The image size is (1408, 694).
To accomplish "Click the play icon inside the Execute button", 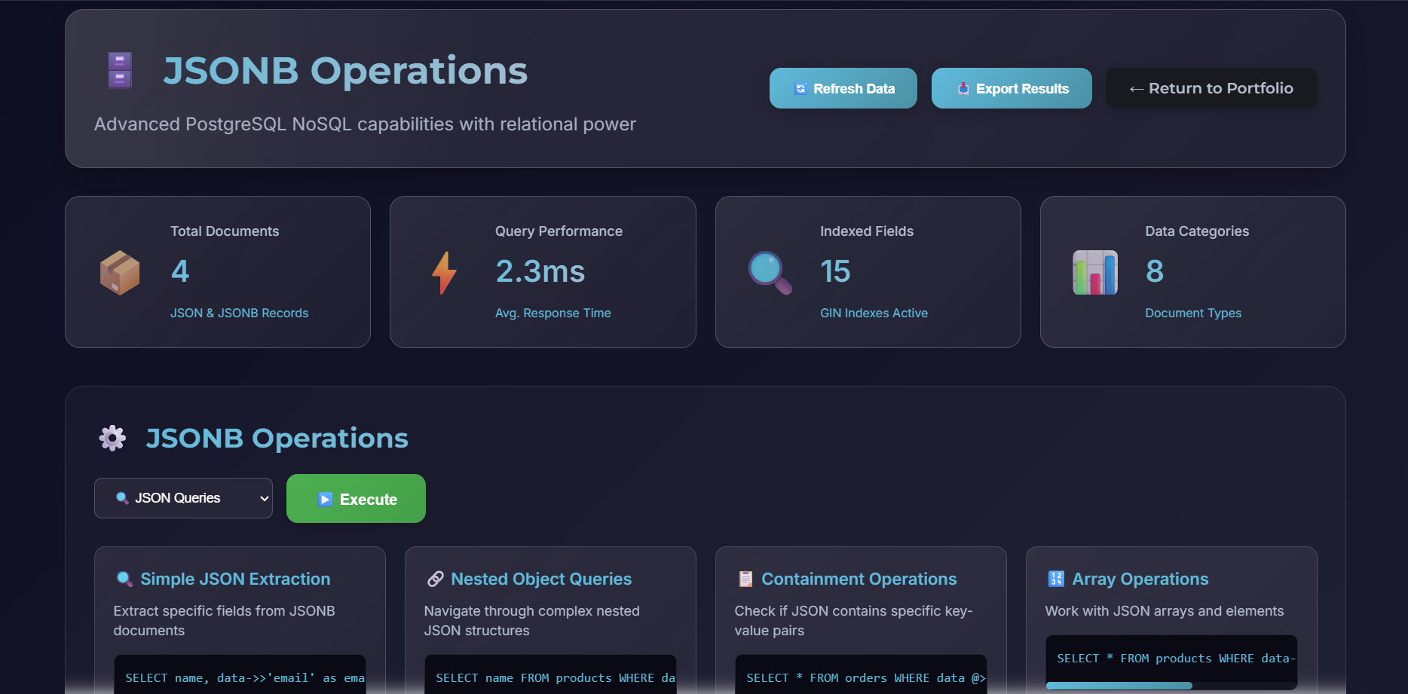I will (326, 498).
